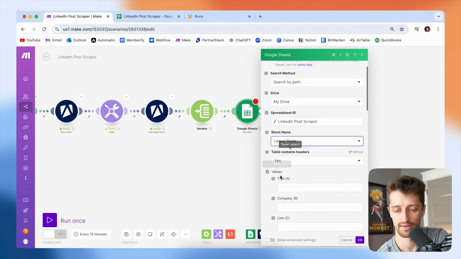The image size is (461, 259).
Task: Click Google Sheets icon in Favorites
Action: click(250, 234)
